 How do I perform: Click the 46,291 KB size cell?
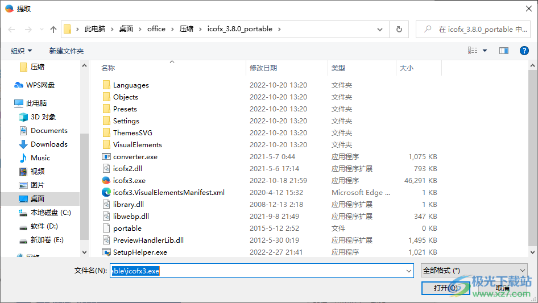point(421,181)
